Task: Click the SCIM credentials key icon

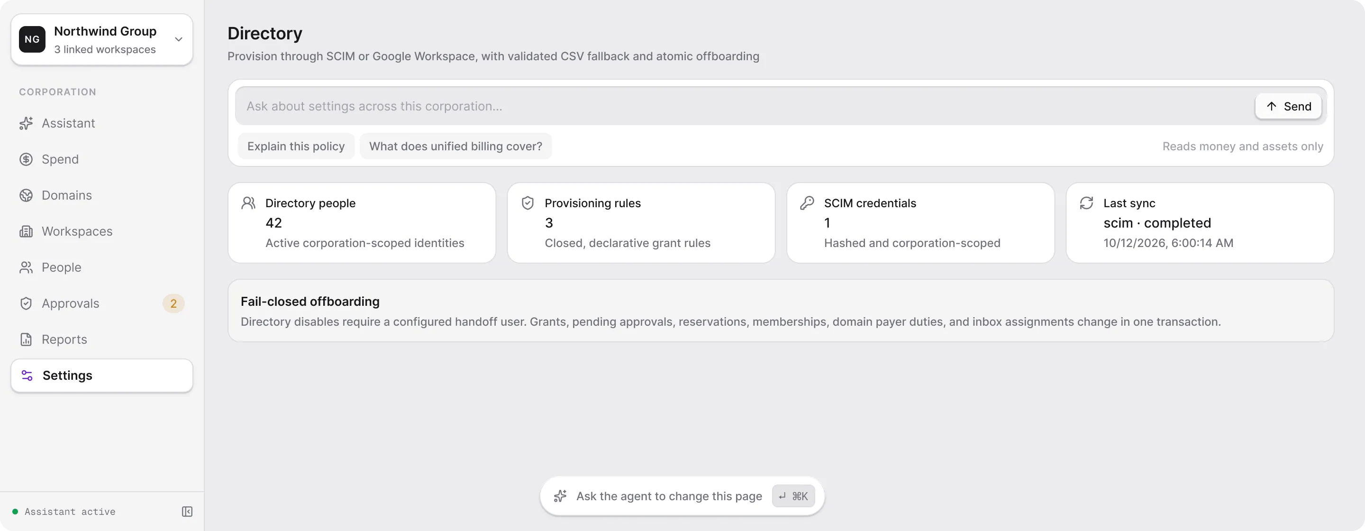Action: (807, 203)
